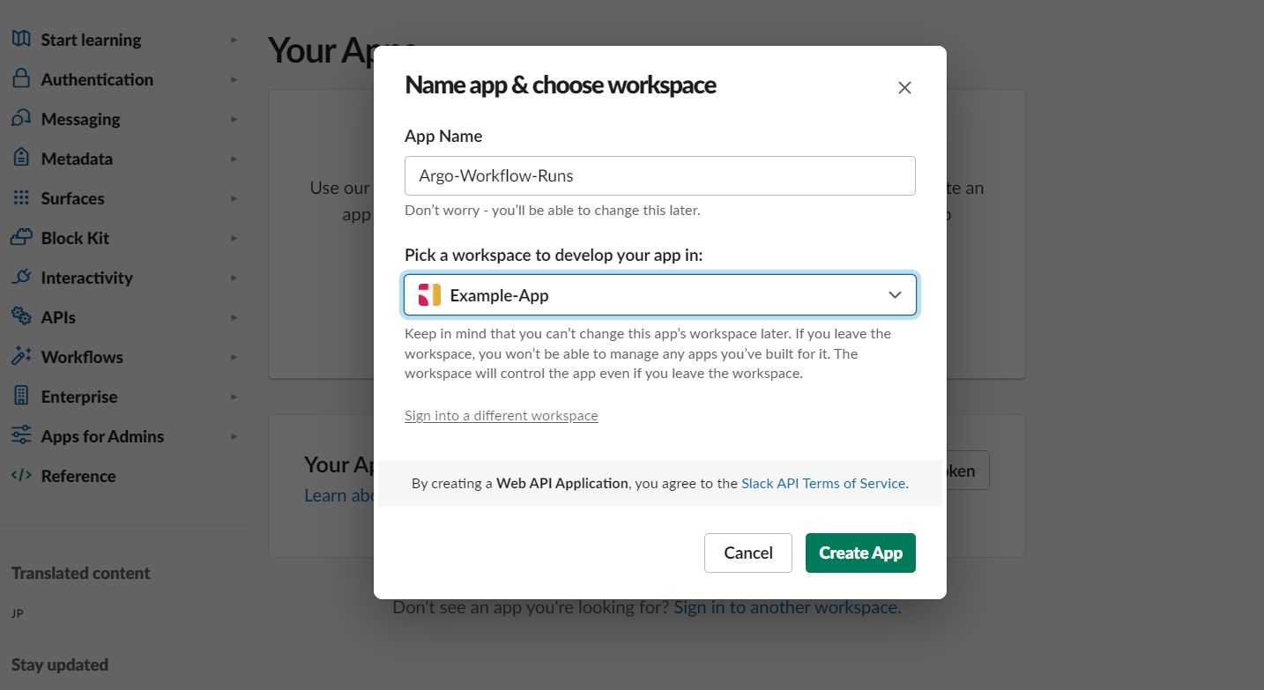Click the Authentication lock icon

21,79
